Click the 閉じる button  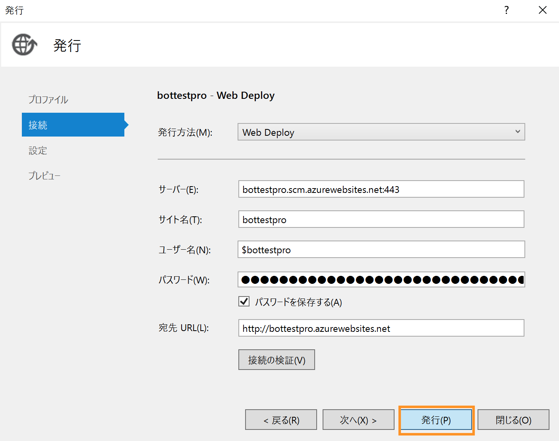point(513,420)
